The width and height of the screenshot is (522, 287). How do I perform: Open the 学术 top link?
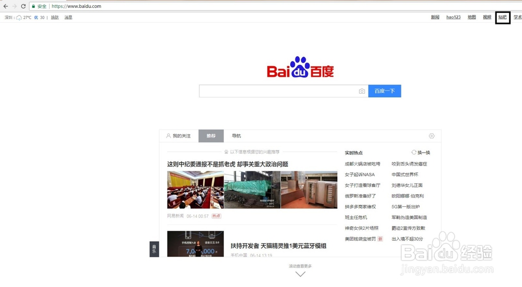(518, 17)
